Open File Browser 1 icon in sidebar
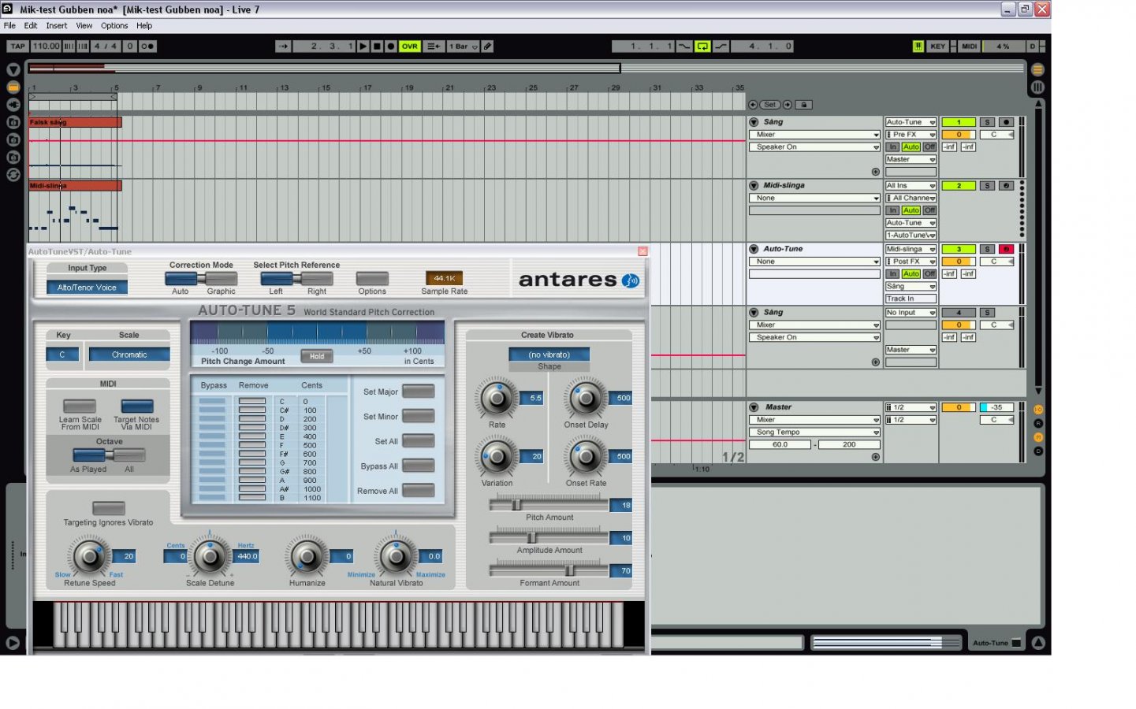Viewport: 1136px width, 709px height. click(x=13, y=122)
